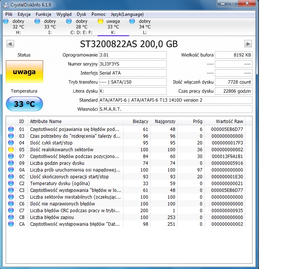Click raw value 000000005916
This screenshot has width=289, height=269.
[227, 163]
